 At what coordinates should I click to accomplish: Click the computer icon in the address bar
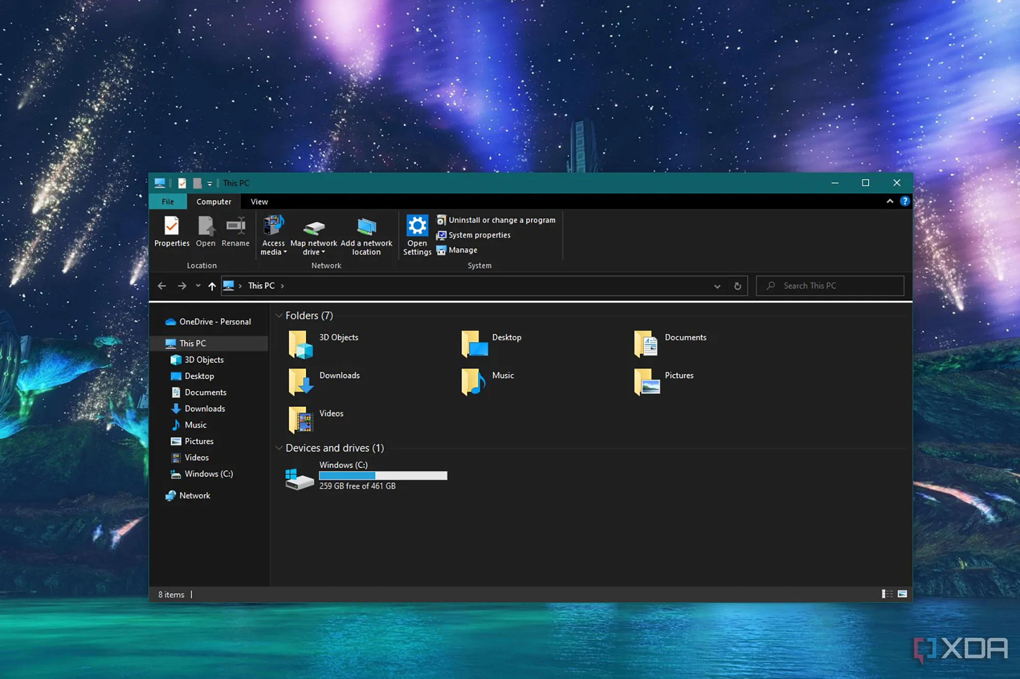(x=228, y=285)
